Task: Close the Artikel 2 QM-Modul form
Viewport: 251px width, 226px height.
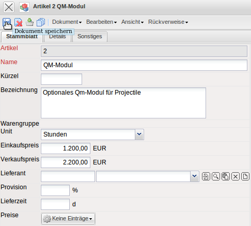Action: (x=9, y=7)
